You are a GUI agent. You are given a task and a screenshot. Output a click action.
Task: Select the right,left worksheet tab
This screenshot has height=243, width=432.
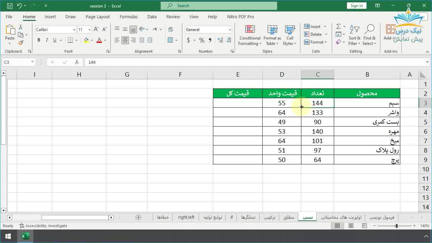click(x=186, y=217)
